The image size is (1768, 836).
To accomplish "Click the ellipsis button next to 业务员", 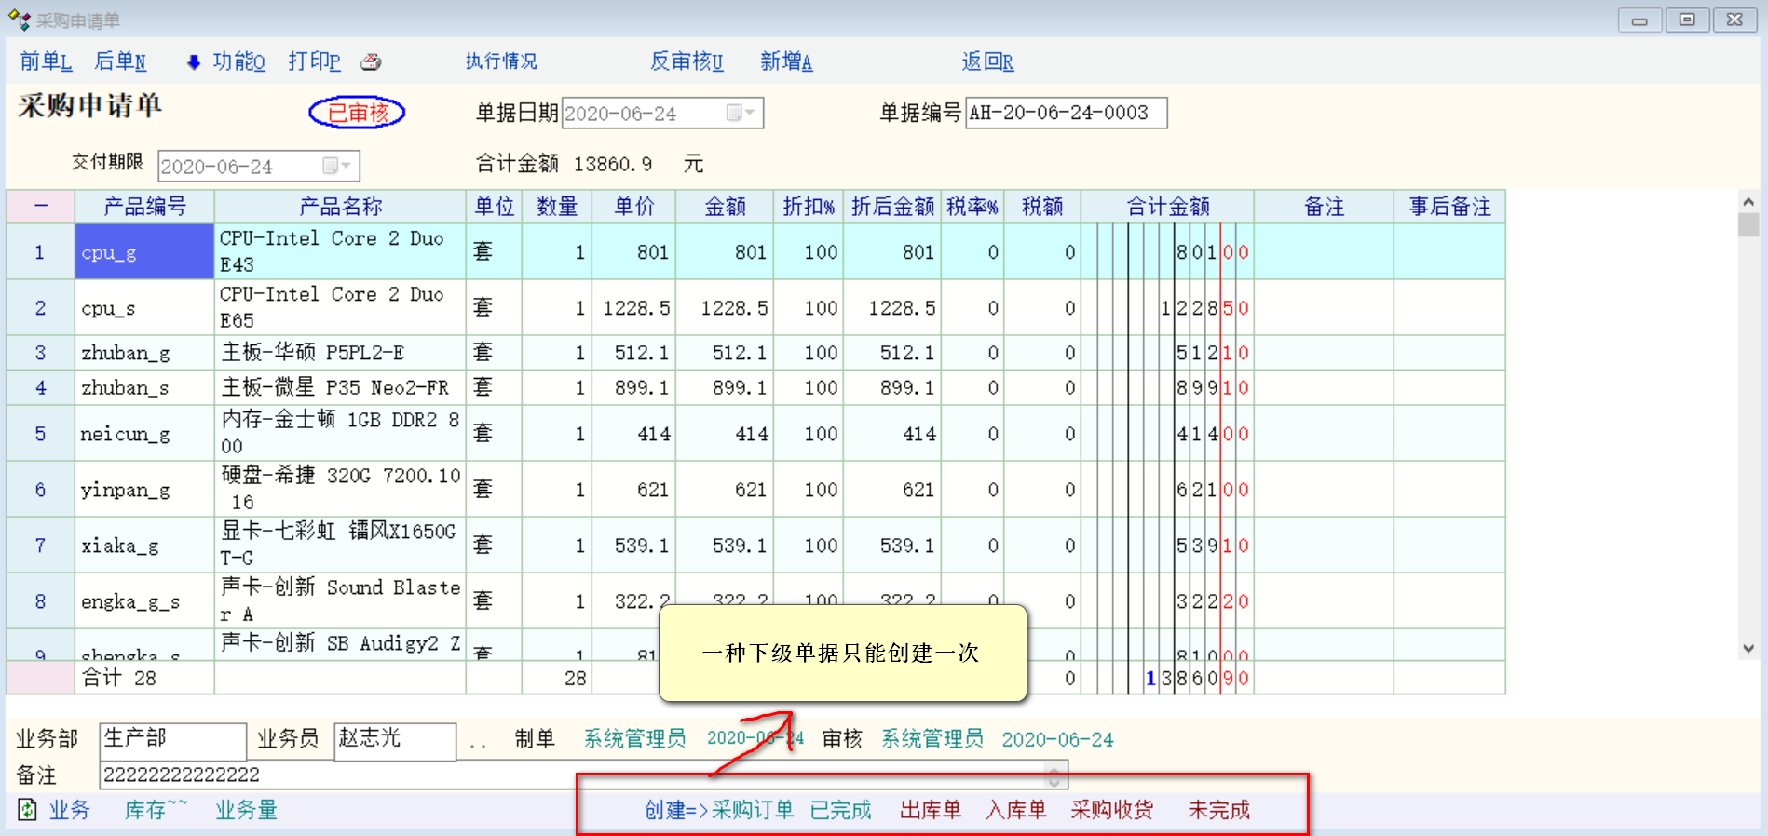I will 478,741.
